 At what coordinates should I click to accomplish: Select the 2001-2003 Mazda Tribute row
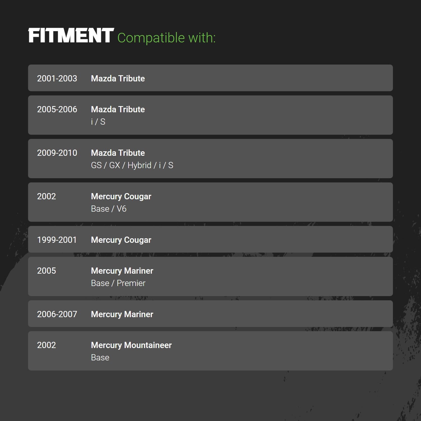click(x=210, y=78)
